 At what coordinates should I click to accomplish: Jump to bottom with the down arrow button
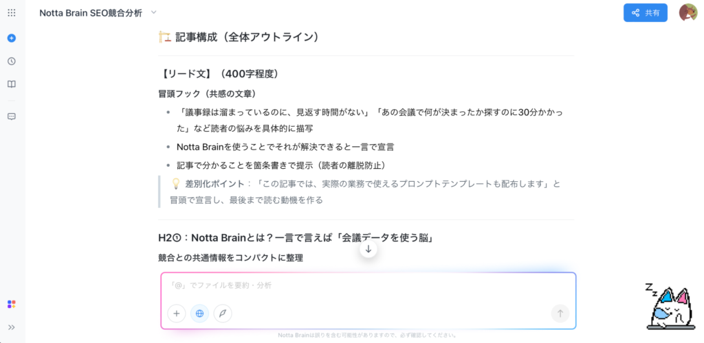368,250
